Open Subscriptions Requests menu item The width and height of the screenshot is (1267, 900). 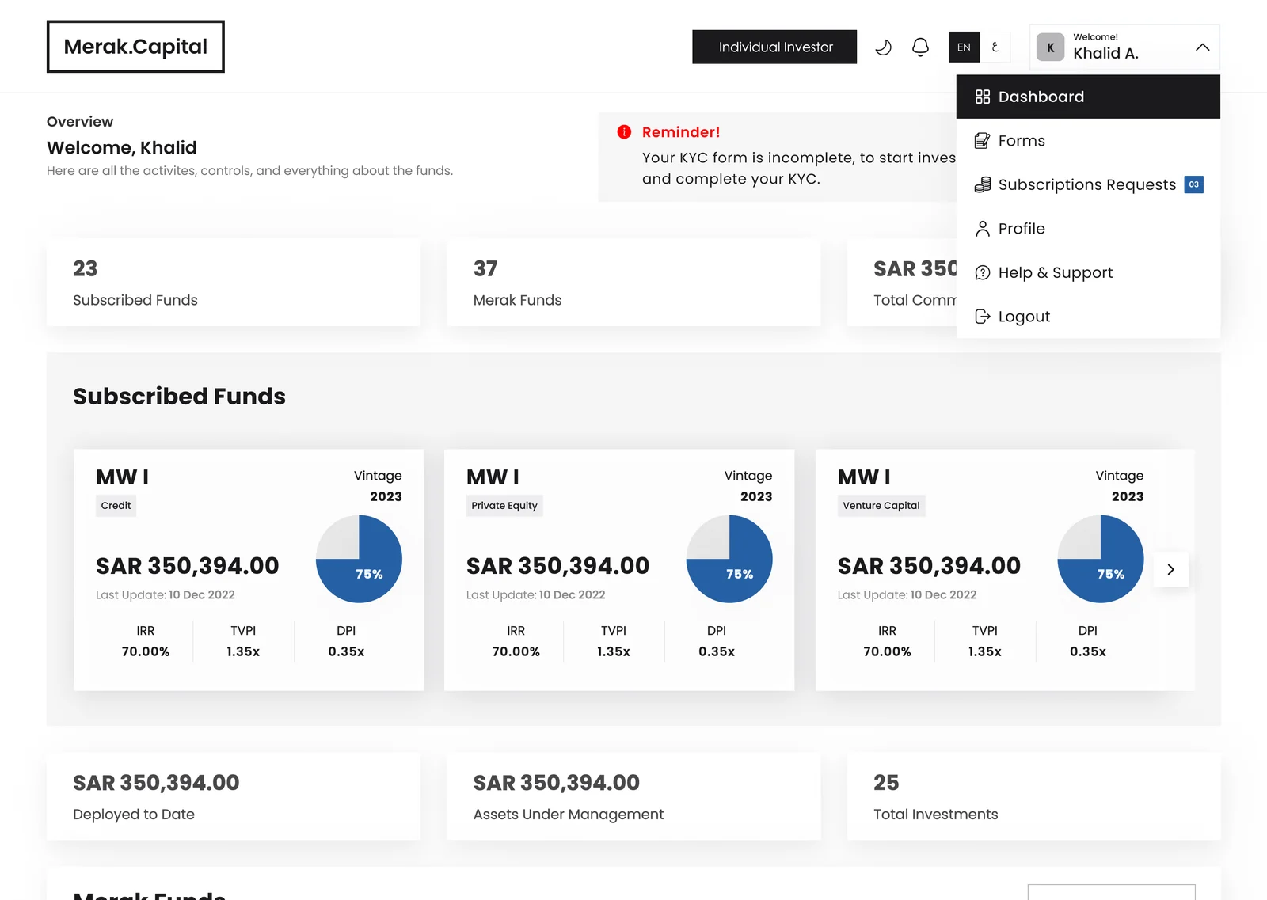coord(1088,184)
